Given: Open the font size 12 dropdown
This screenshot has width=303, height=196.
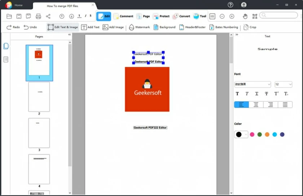Looking at the screenshot, I should coord(283,84).
